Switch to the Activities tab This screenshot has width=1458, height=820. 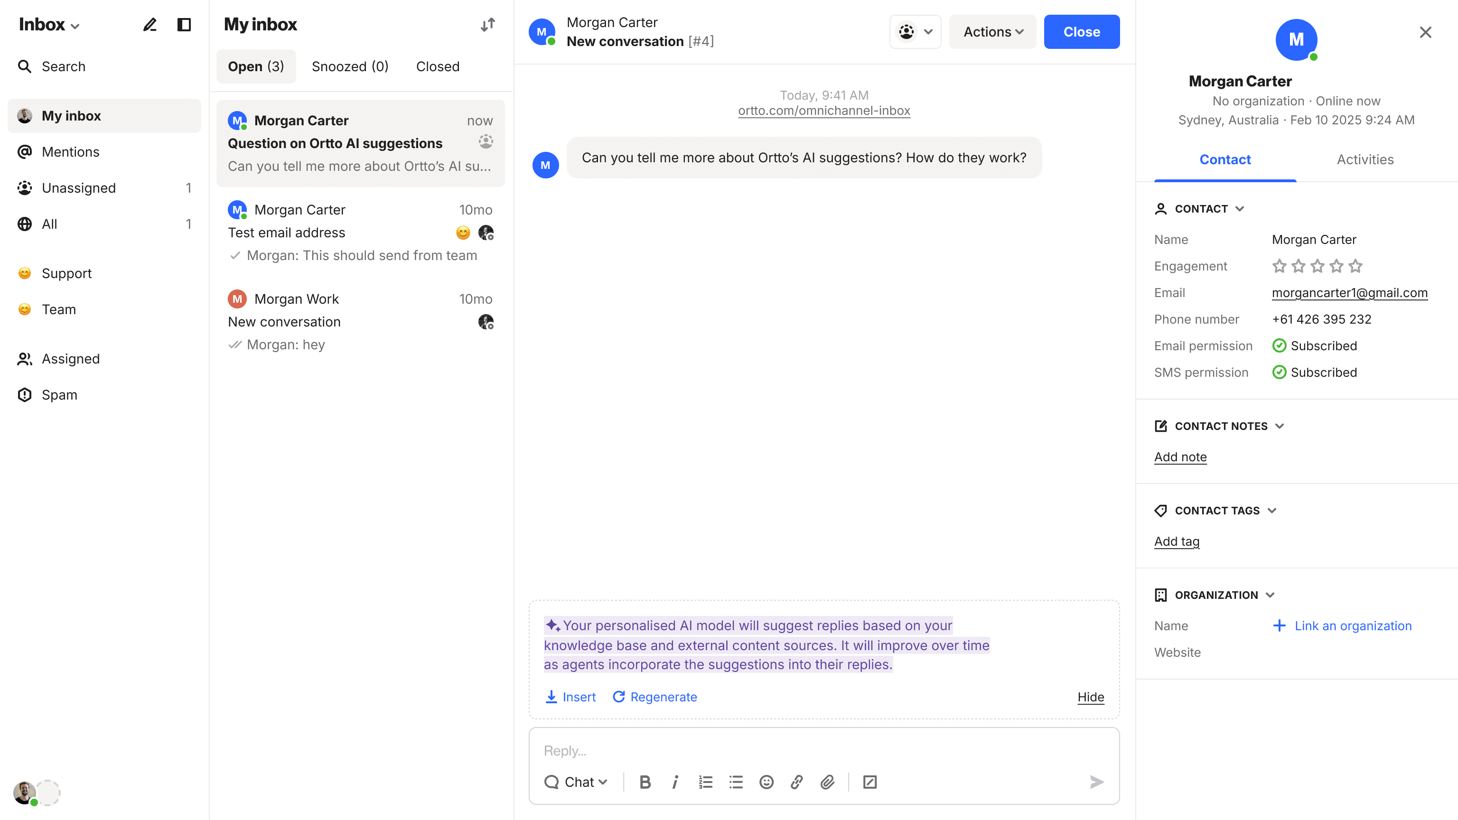1365,159
